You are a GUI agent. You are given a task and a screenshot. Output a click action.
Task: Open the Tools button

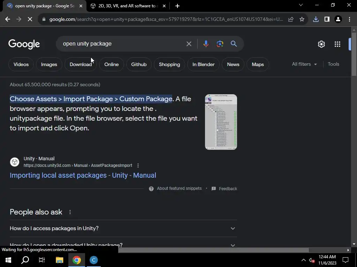(333, 64)
